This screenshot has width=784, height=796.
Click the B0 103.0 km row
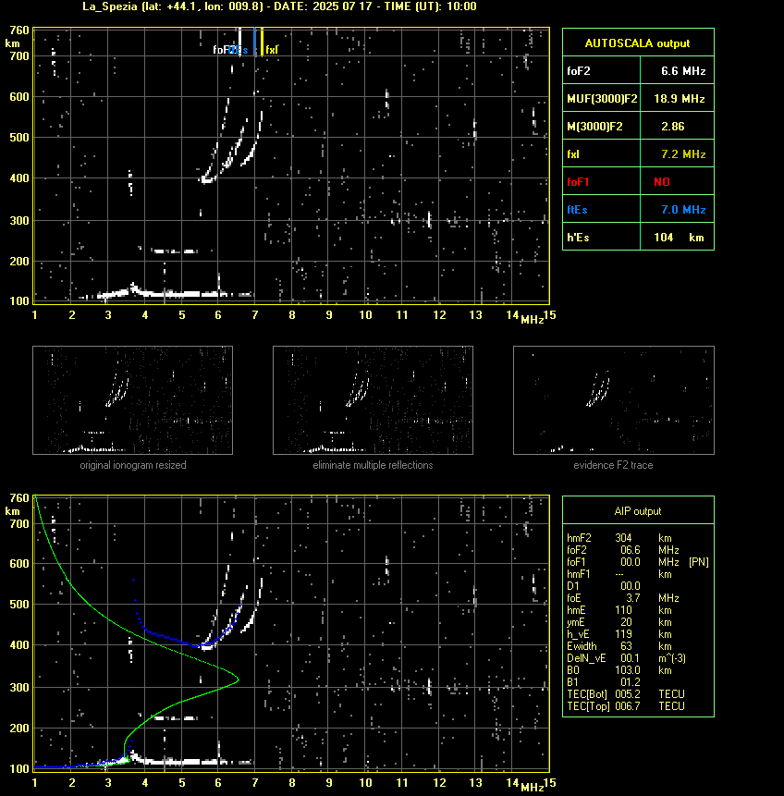coord(619,670)
